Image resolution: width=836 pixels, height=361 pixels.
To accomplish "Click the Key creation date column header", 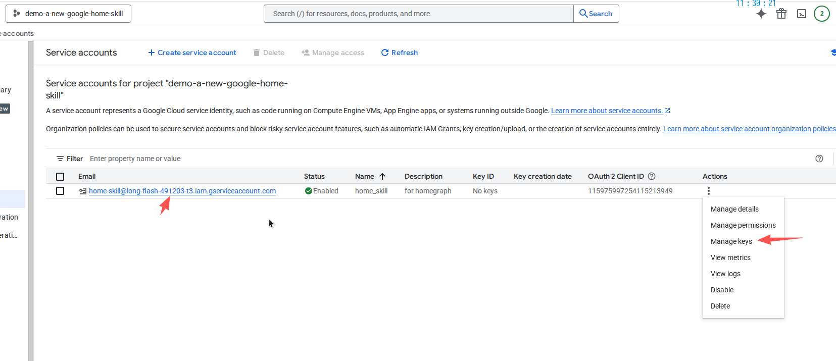I will pos(543,176).
